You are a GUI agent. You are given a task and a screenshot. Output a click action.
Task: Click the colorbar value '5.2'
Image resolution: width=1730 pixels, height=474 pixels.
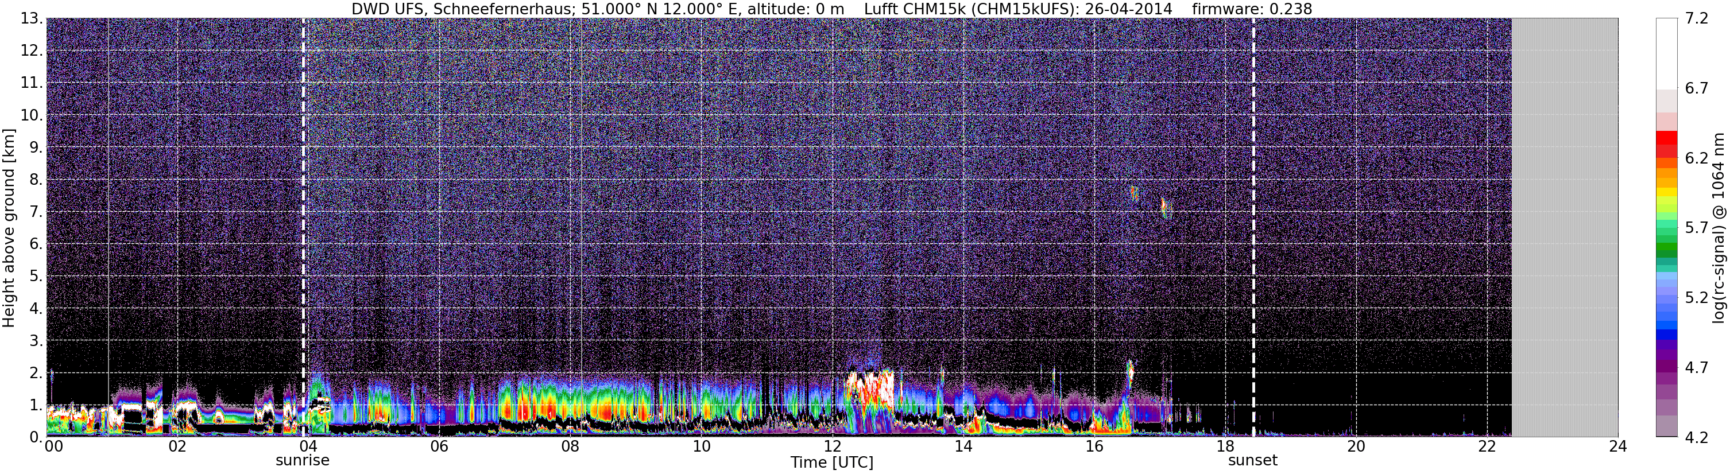coord(1697,298)
